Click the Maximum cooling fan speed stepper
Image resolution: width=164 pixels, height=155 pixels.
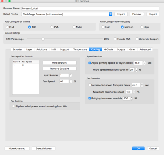point(134,92)
